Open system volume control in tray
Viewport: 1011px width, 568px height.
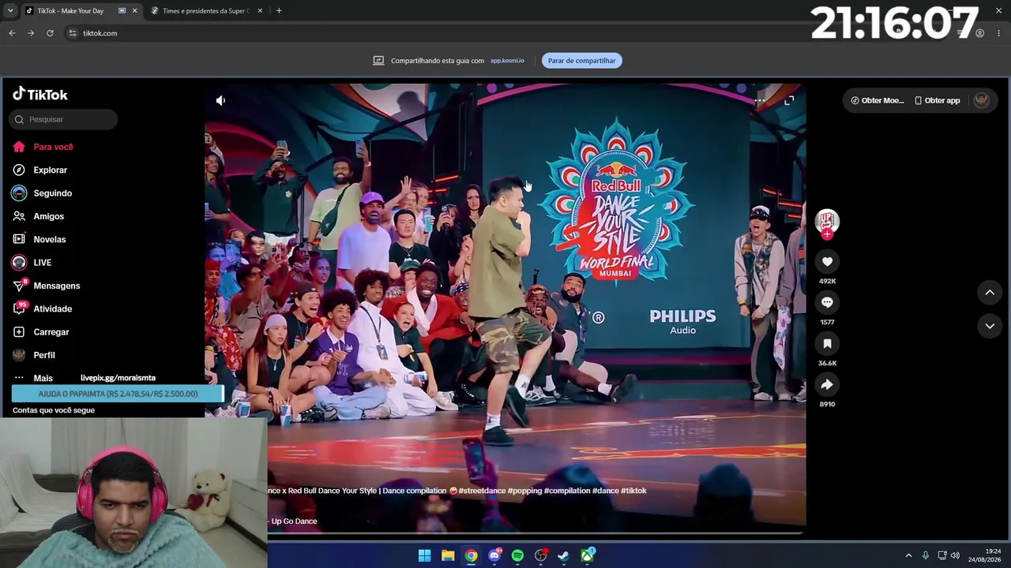tap(955, 556)
